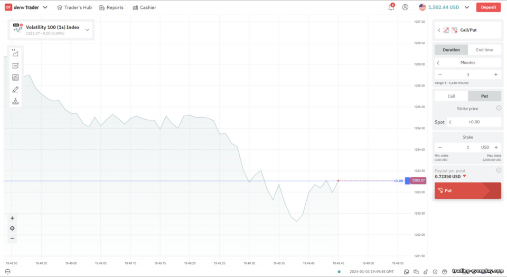Select the Call option toggle
The image size is (507, 277).
[x=451, y=96]
